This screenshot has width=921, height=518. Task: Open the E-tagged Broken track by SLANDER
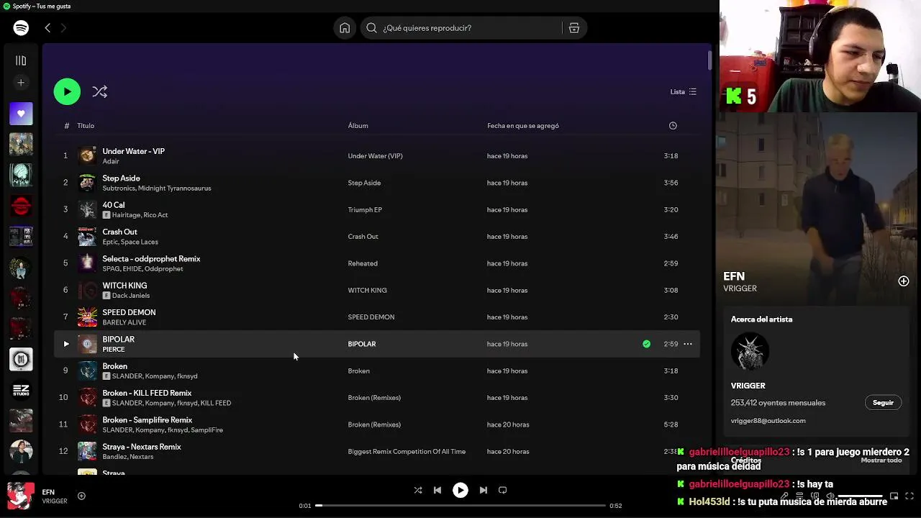click(114, 366)
